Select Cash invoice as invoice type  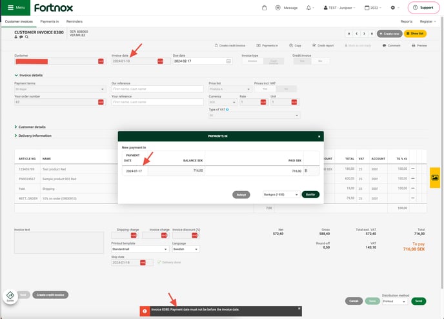pyautogui.click(x=274, y=61)
